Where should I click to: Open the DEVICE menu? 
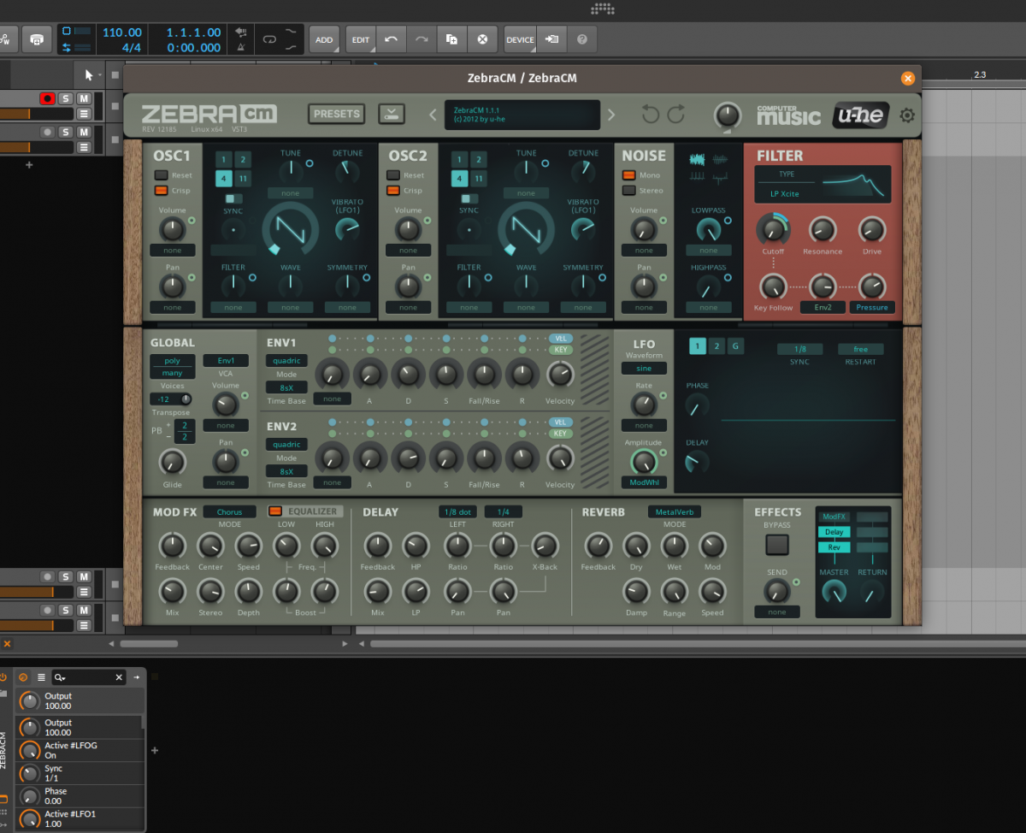pos(520,39)
